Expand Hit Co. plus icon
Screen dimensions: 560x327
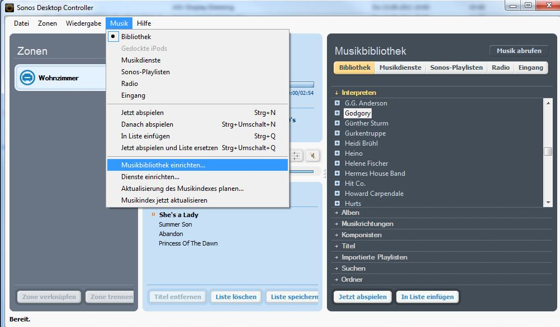click(337, 183)
